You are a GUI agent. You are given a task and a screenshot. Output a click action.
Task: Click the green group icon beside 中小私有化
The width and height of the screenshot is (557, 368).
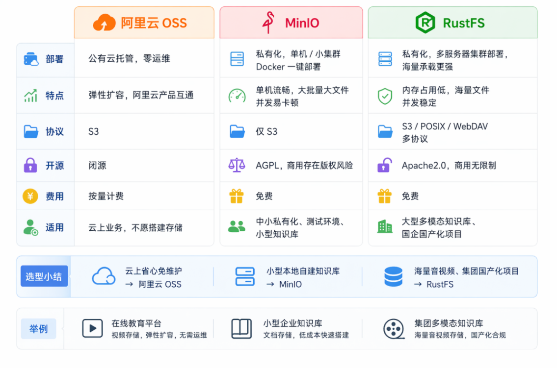tap(237, 226)
